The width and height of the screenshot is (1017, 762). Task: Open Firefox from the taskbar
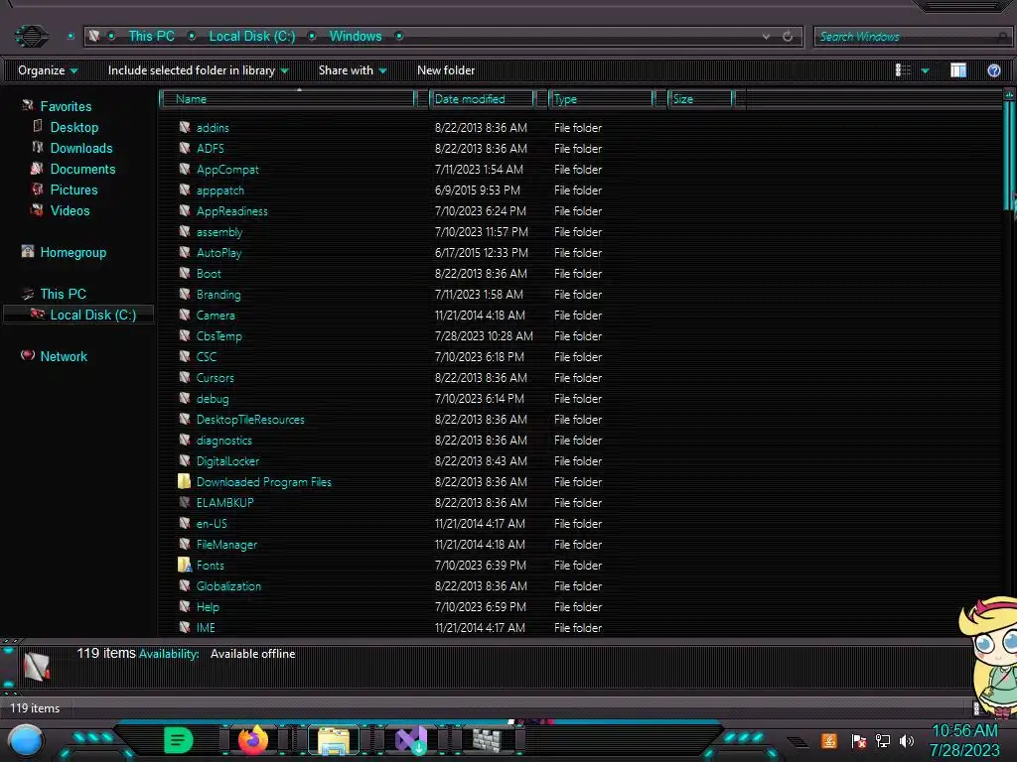tap(253, 740)
